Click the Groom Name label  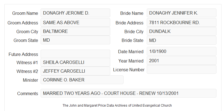click(25, 13)
